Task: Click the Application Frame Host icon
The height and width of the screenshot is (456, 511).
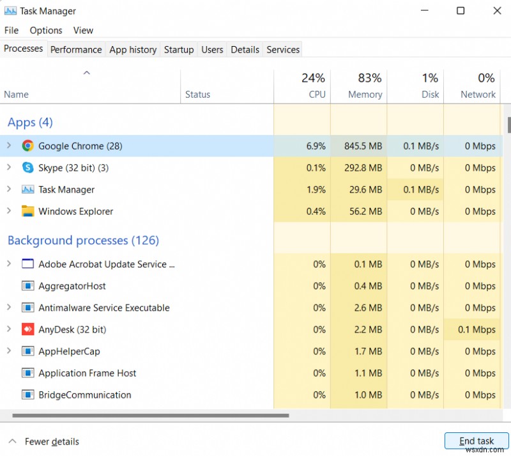Action: 27,373
